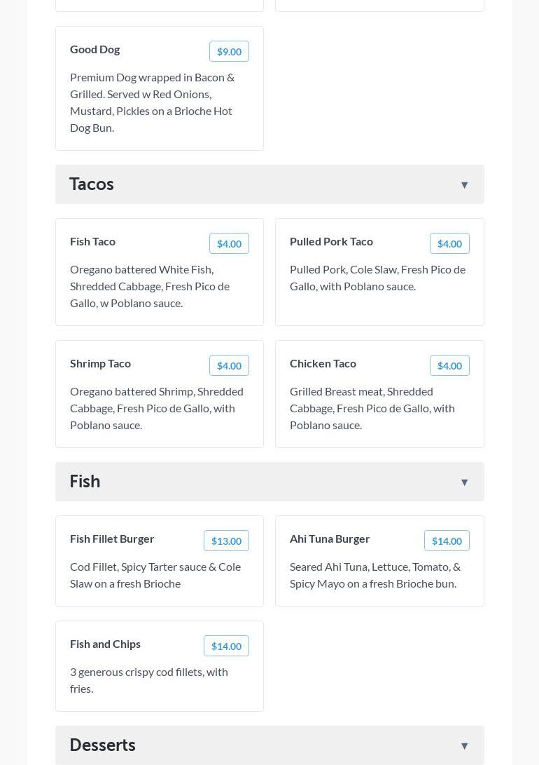Select the Pulled Pork Taco title
This screenshot has height=765, width=539.
[331, 241]
